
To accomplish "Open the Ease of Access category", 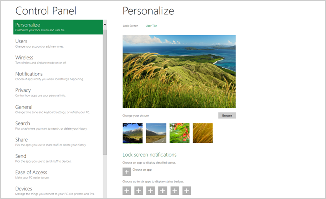I will pos(58,175).
